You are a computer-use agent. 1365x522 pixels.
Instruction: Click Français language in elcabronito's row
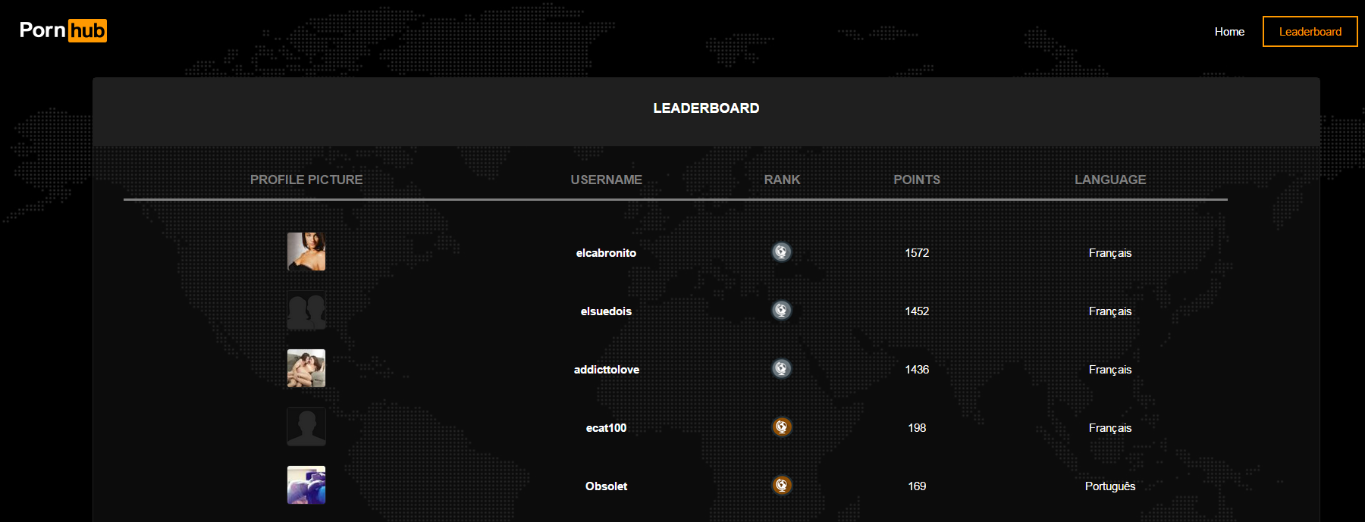click(1110, 253)
